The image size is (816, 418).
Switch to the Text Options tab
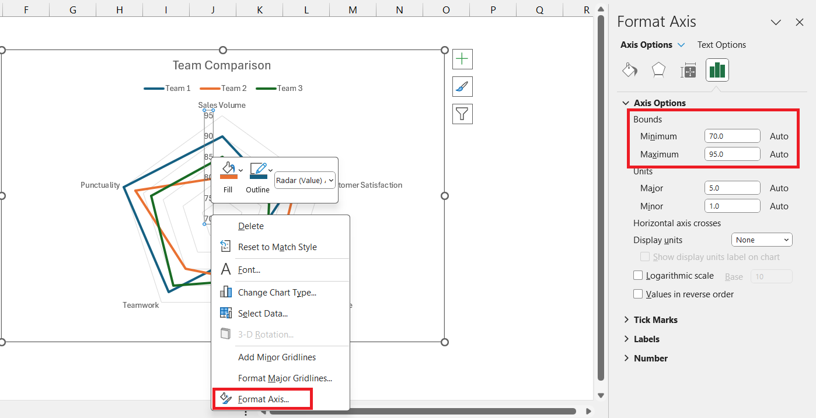click(x=721, y=45)
